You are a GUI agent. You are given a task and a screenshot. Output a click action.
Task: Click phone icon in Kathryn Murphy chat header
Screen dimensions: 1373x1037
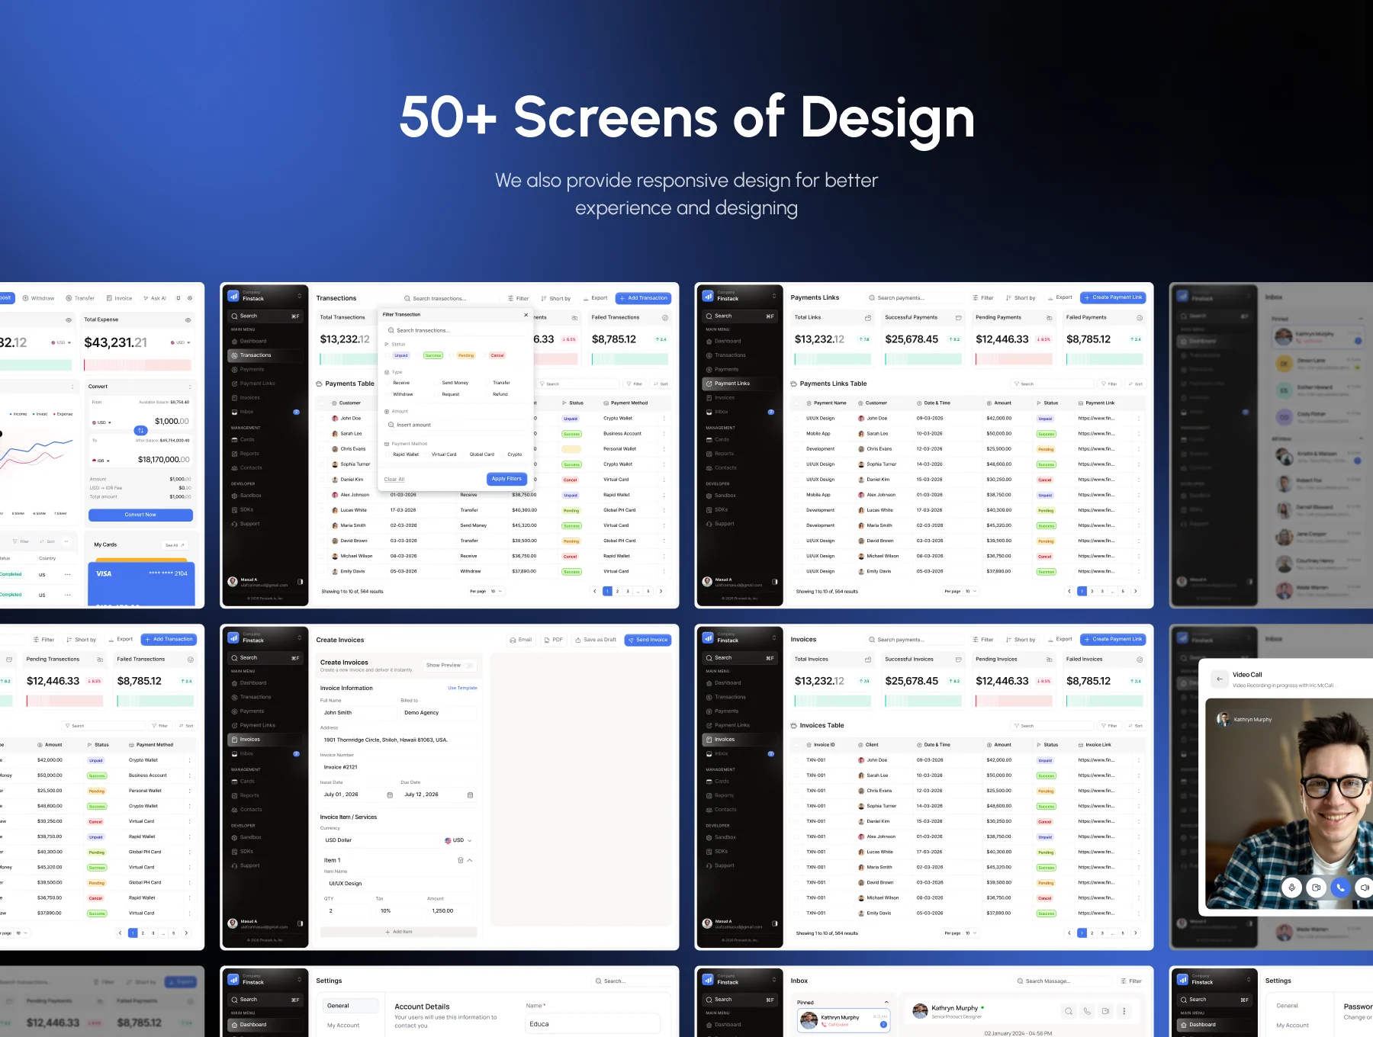pos(1087,1011)
